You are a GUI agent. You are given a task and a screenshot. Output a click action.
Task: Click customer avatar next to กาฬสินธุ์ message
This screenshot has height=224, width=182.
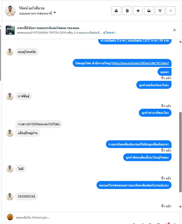pyautogui.click(x=10, y=96)
